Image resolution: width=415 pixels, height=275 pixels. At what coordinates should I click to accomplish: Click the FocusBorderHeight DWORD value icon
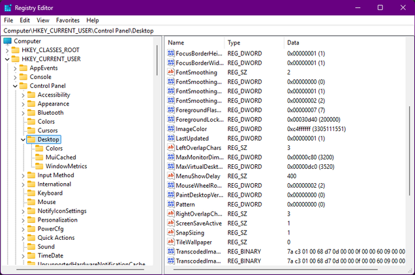pos(171,53)
